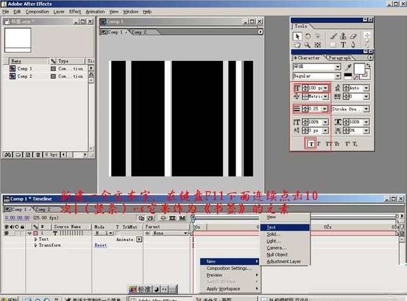Click Reset link beside Transform
The height and width of the screenshot is (301, 407).
pos(100,245)
